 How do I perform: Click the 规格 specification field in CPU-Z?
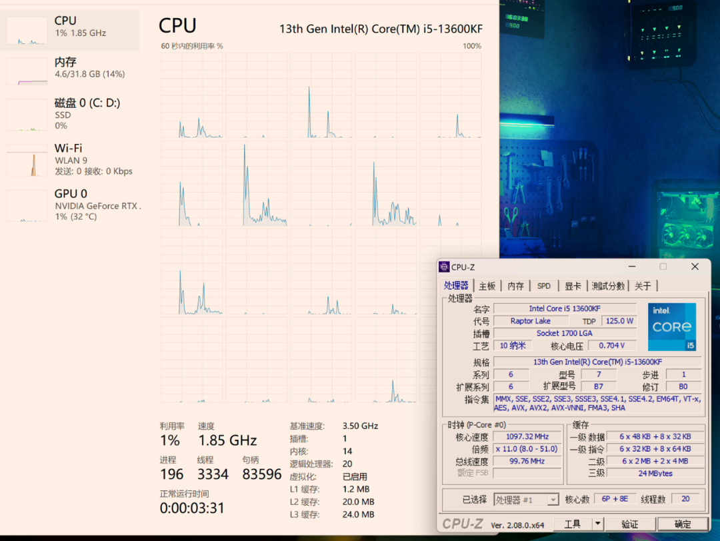597,362
